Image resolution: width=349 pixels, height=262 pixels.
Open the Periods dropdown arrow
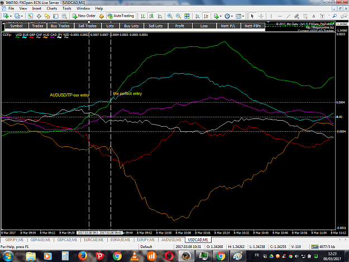(232, 16)
